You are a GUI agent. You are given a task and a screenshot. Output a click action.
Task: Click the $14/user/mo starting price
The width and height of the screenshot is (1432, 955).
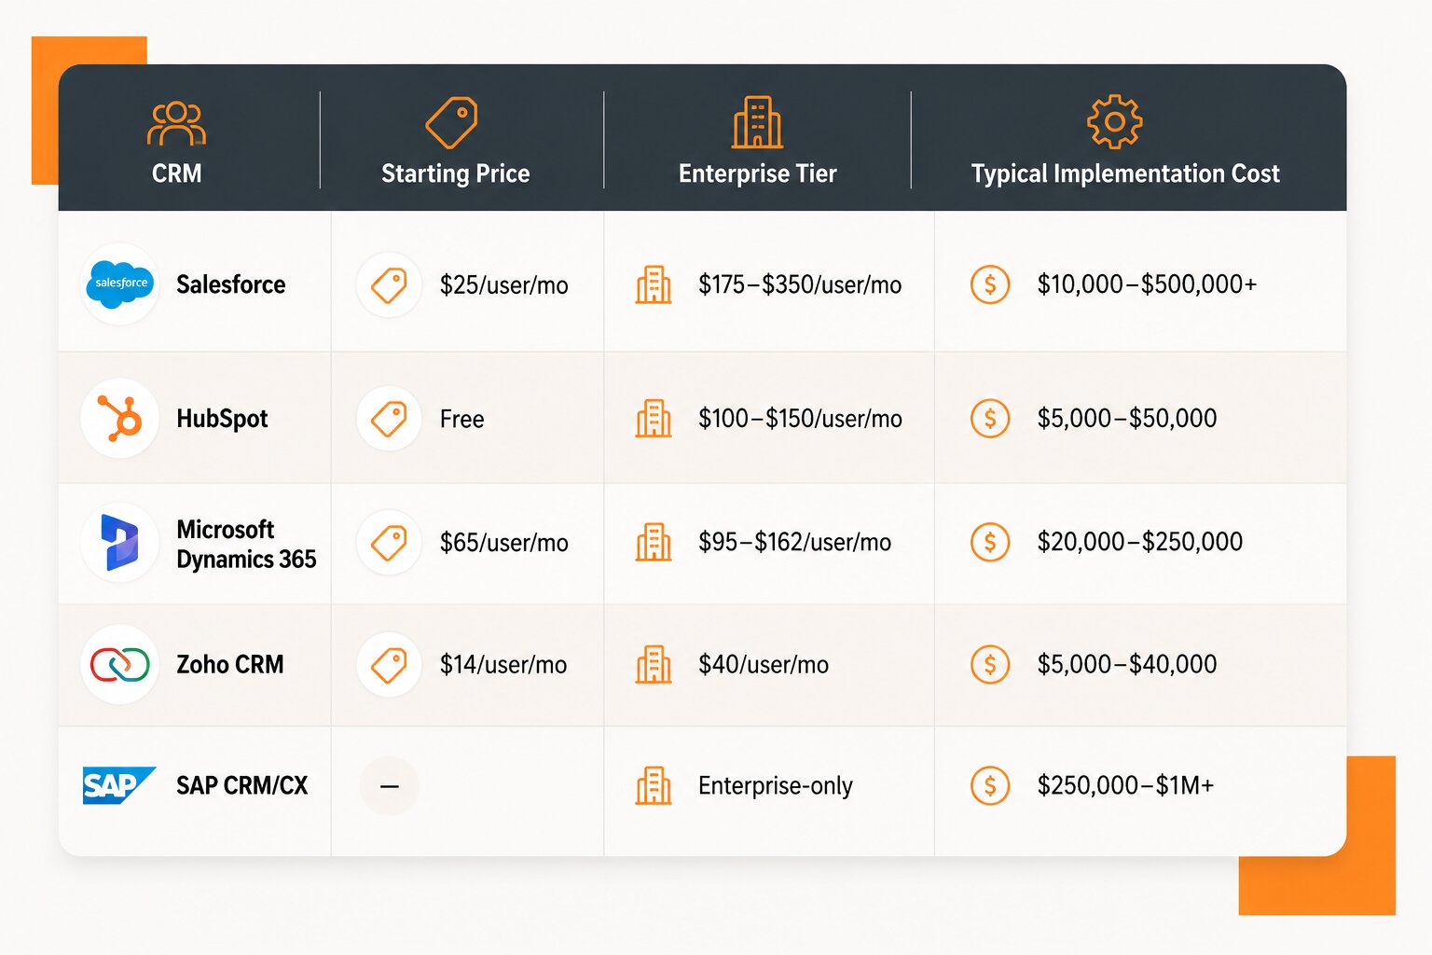(x=503, y=665)
